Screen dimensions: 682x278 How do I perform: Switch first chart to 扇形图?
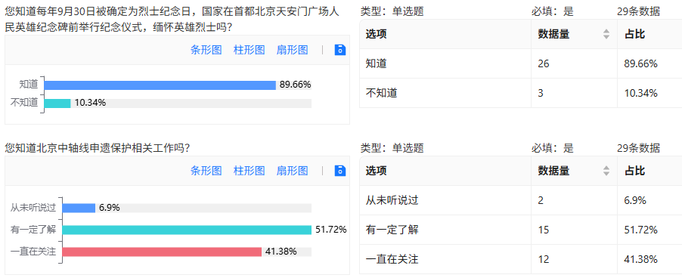[293, 50]
